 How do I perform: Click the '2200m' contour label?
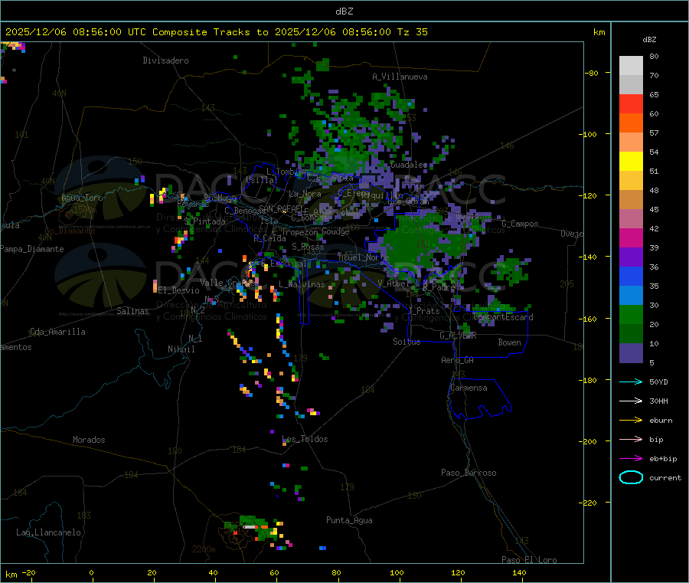[204, 549]
